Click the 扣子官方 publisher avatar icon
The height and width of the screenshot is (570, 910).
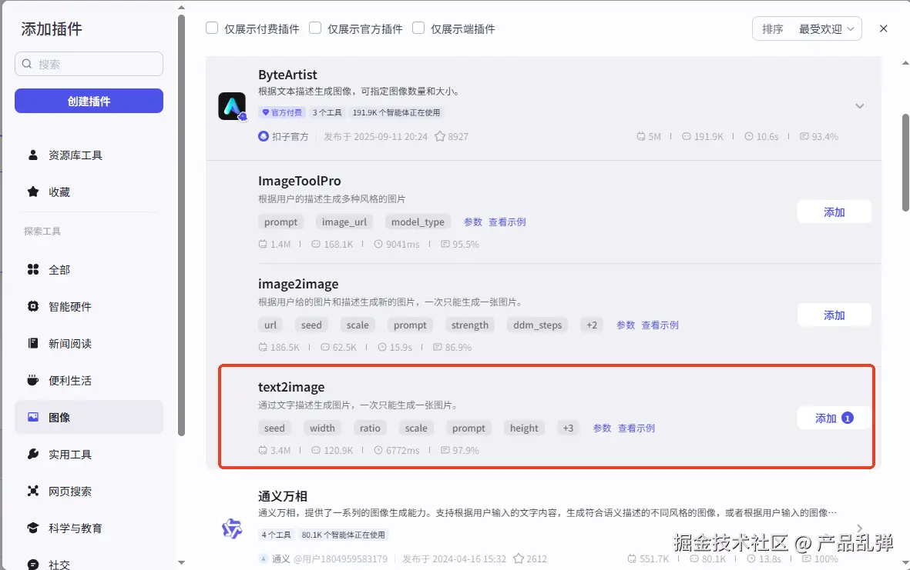pos(264,136)
